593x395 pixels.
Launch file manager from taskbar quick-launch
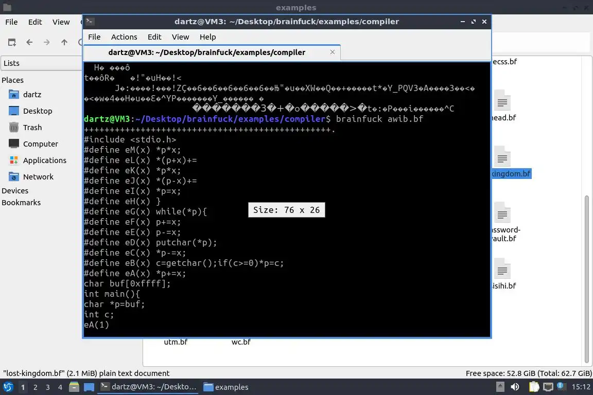tap(74, 387)
